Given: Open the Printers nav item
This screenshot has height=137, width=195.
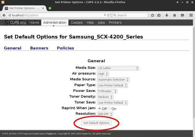Looking at the screenshot, I should click(x=115, y=23).
